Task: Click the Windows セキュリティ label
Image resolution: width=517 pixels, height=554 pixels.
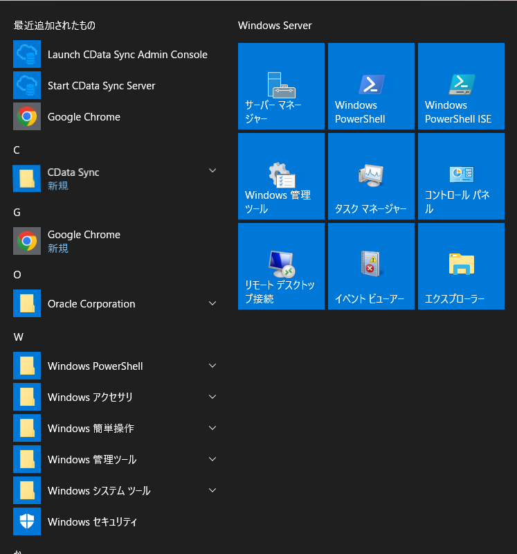Action: coord(92,522)
